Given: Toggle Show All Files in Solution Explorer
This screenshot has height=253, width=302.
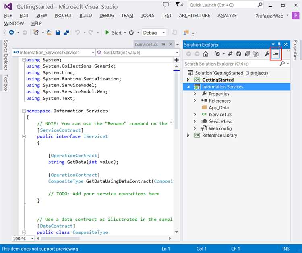Looking at the screenshot, I should [255, 54].
